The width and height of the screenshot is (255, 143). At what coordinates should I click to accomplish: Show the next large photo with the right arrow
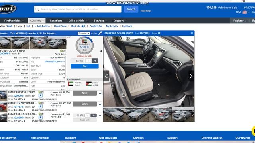191,76
